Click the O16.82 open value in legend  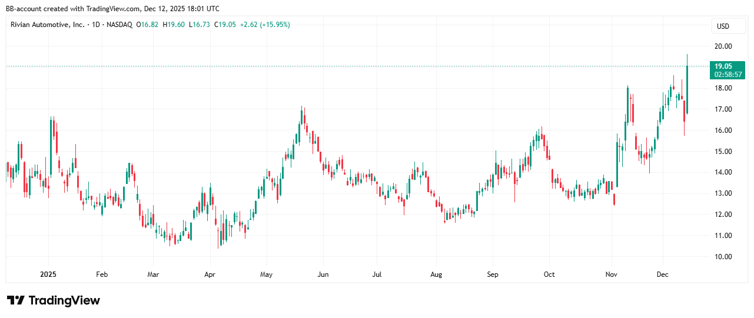click(x=148, y=25)
